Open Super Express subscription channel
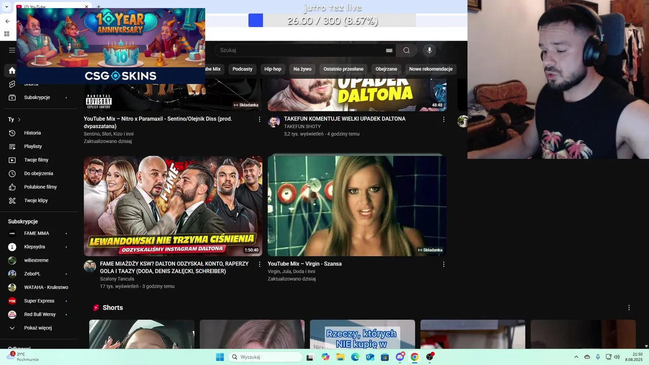This screenshot has width=649, height=365. point(39,301)
